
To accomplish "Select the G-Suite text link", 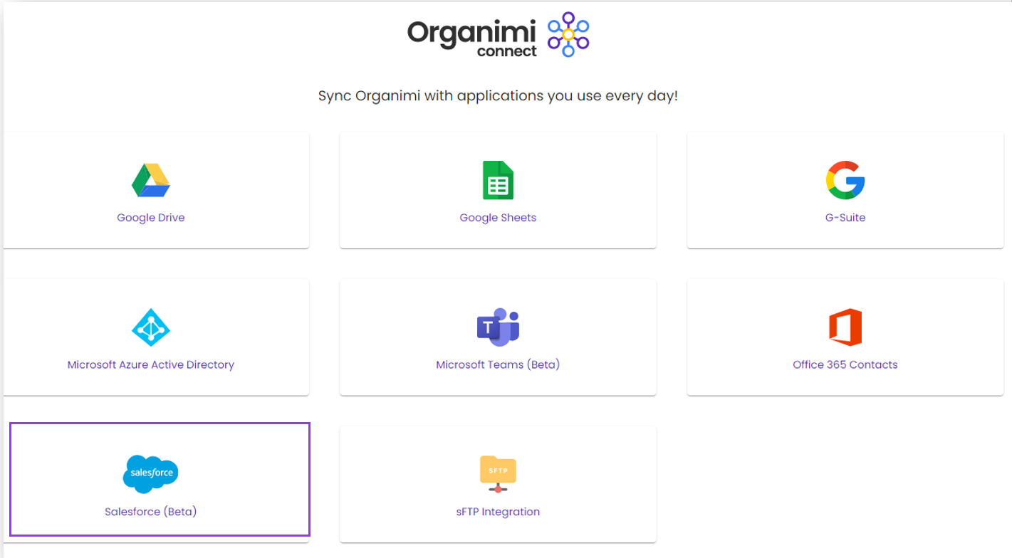I will [x=845, y=218].
